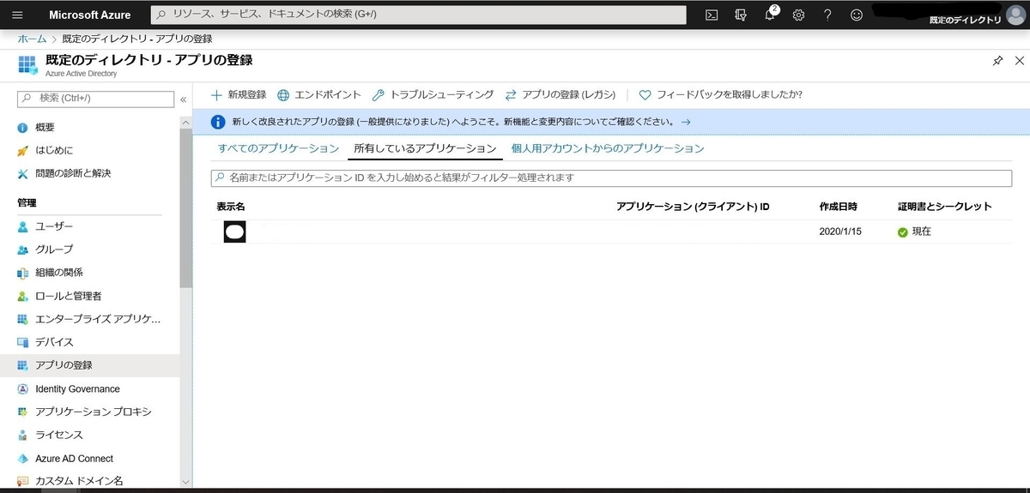Sort by 表示名 column header
This screenshot has height=493, width=1030.
tap(231, 207)
